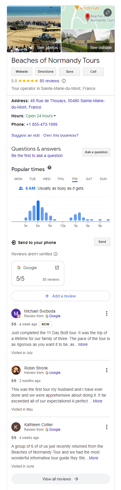Click the red map pin marker
Screen dimensions: 121x490
pyautogui.click(x=88, y=17)
